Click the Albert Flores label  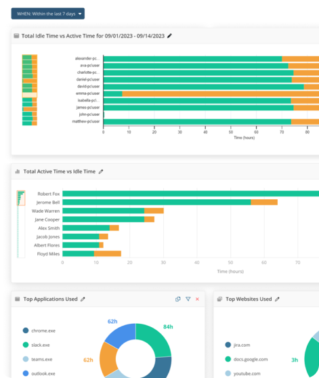[x=47, y=245]
